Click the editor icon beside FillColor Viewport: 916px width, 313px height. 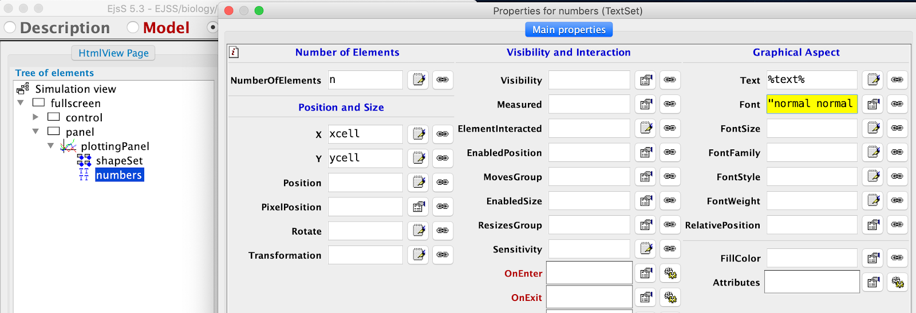pyautogui.click(x=873, y=258)
